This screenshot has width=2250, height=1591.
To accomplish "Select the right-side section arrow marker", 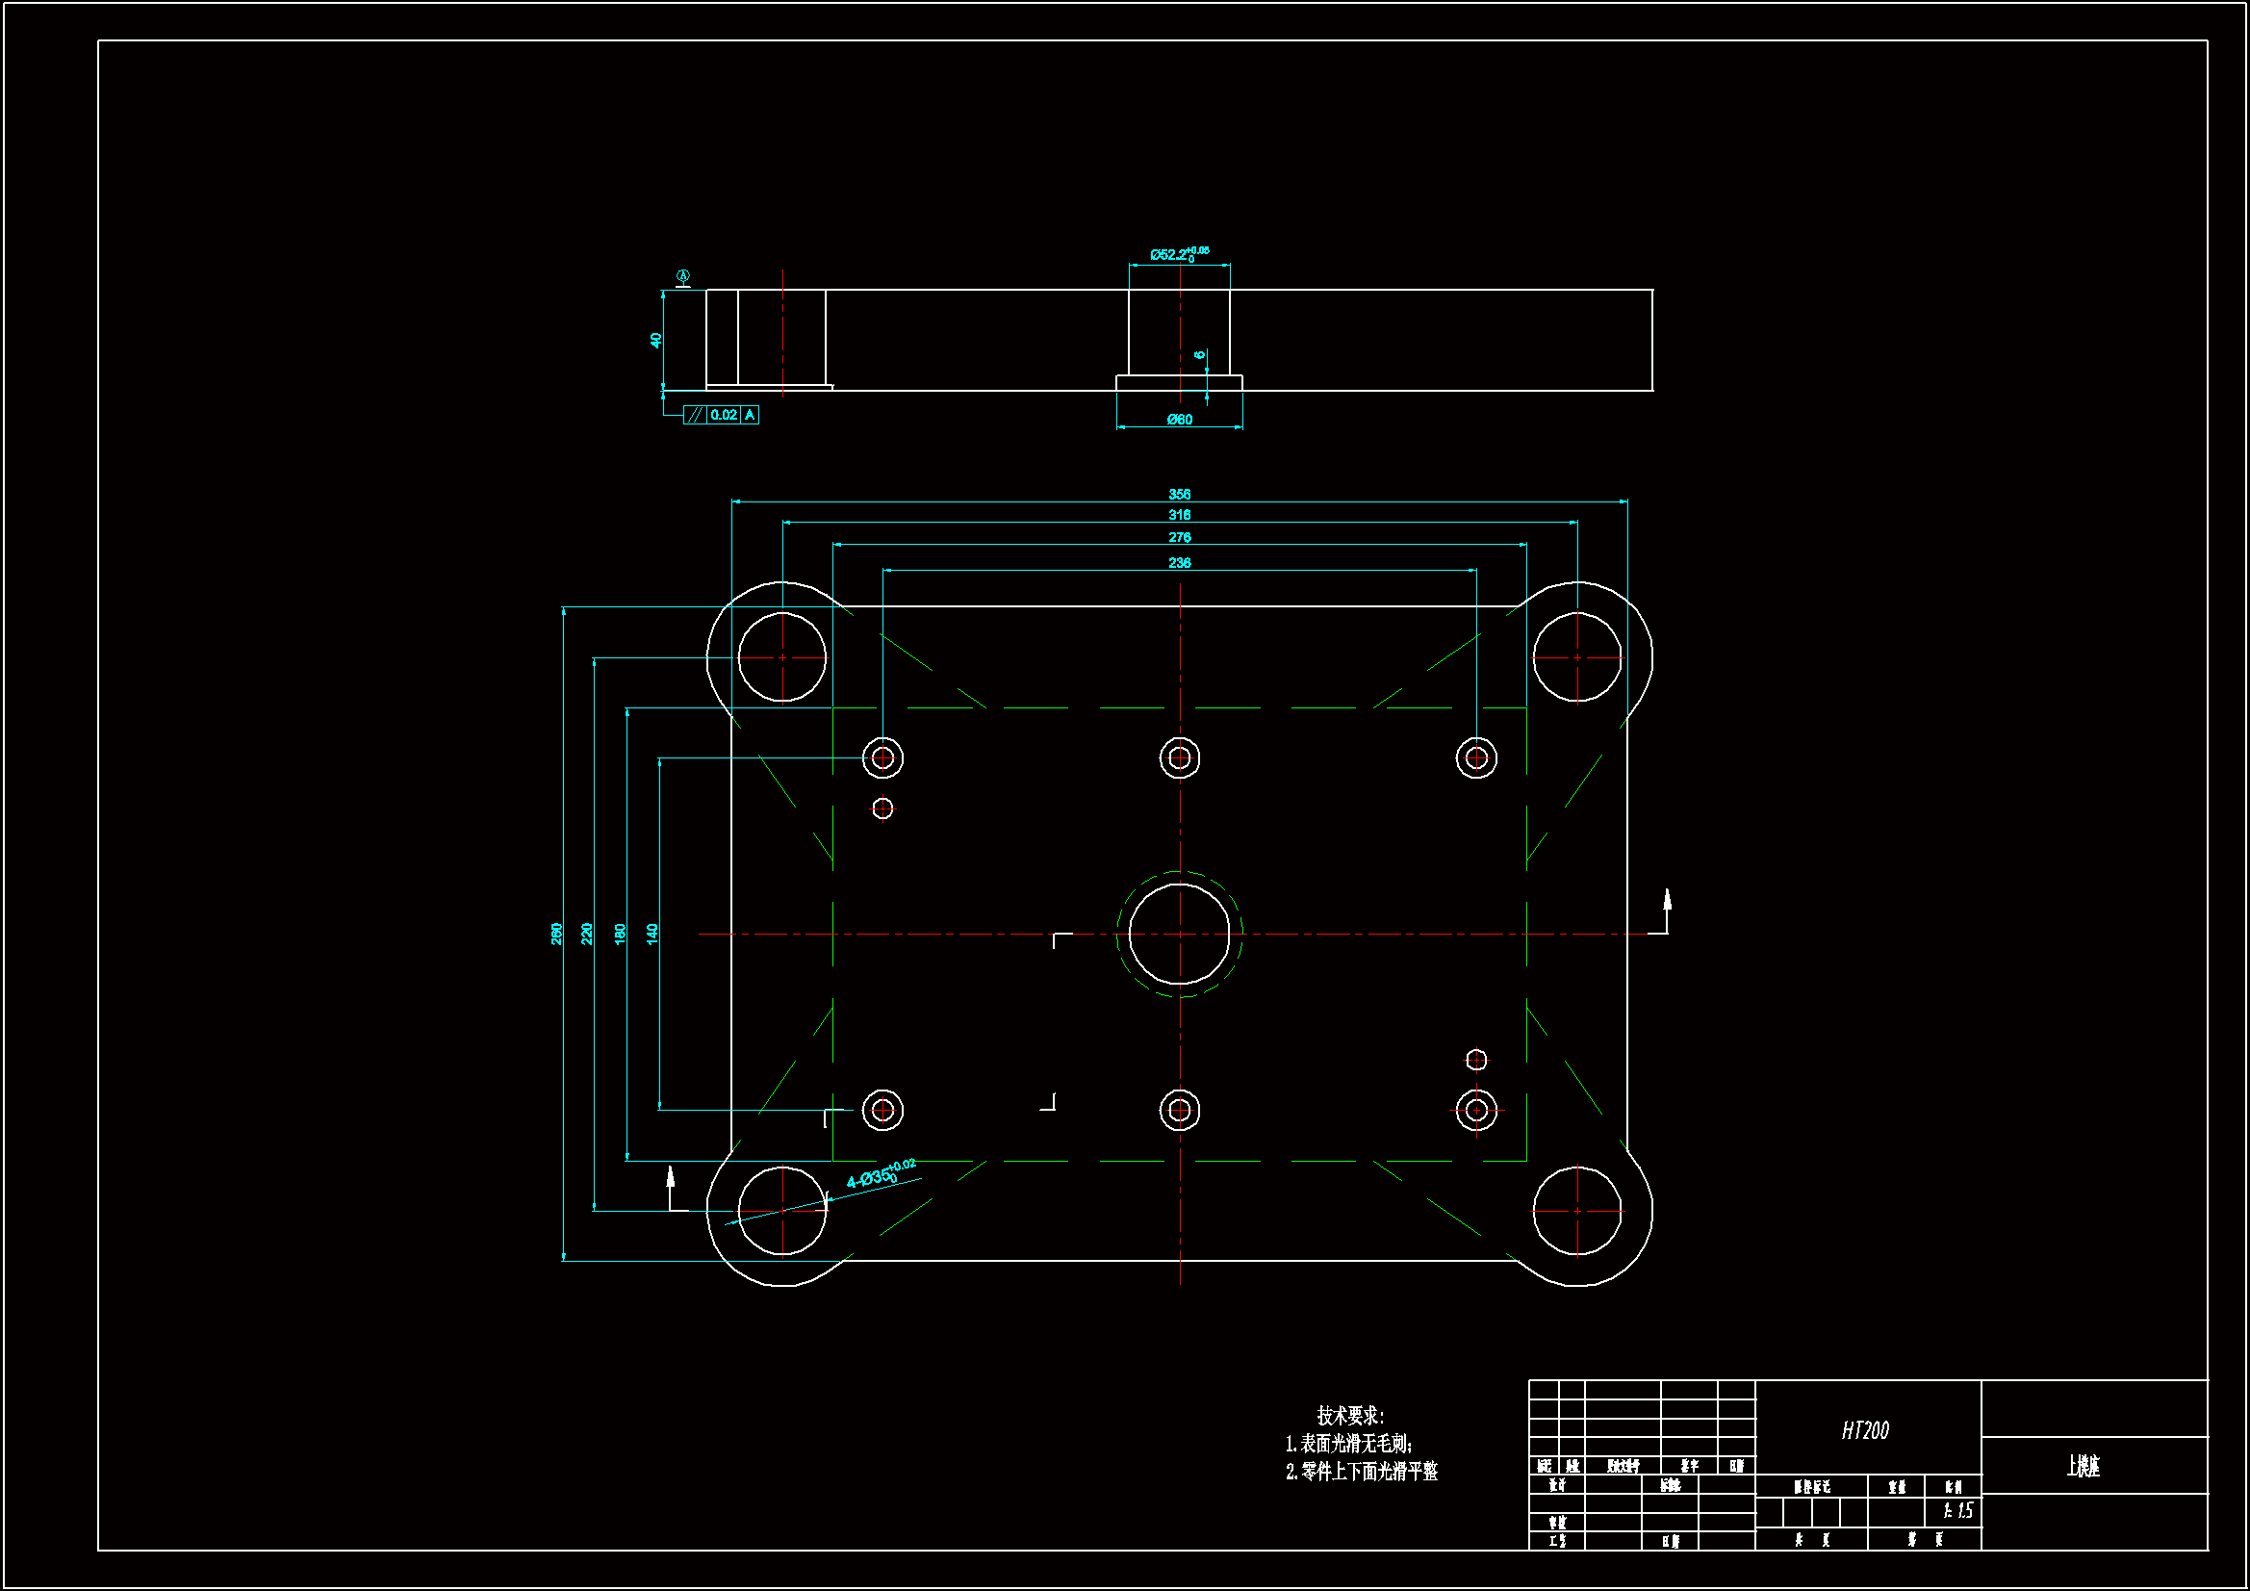I will pos(1665,911).
